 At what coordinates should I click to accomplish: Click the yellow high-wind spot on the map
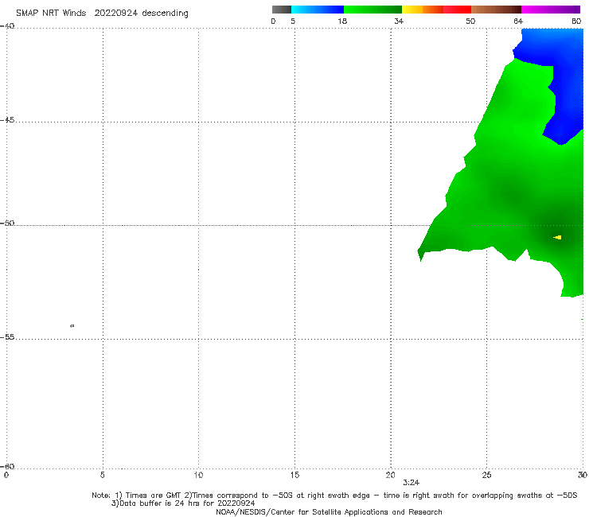(x=557, y=237)
